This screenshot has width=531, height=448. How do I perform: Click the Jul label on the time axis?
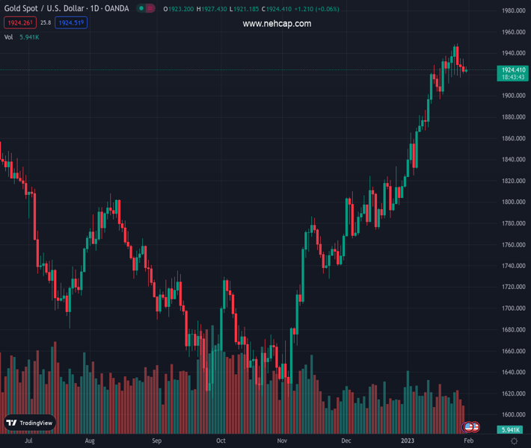(x=29, y=441)
